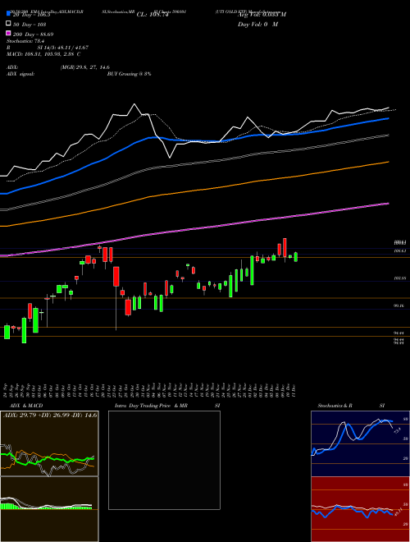Click the '11 Dec' date axis label
The height and width of the screenshot is (542, 410).
pyautogui.click(x=294, y=389)
